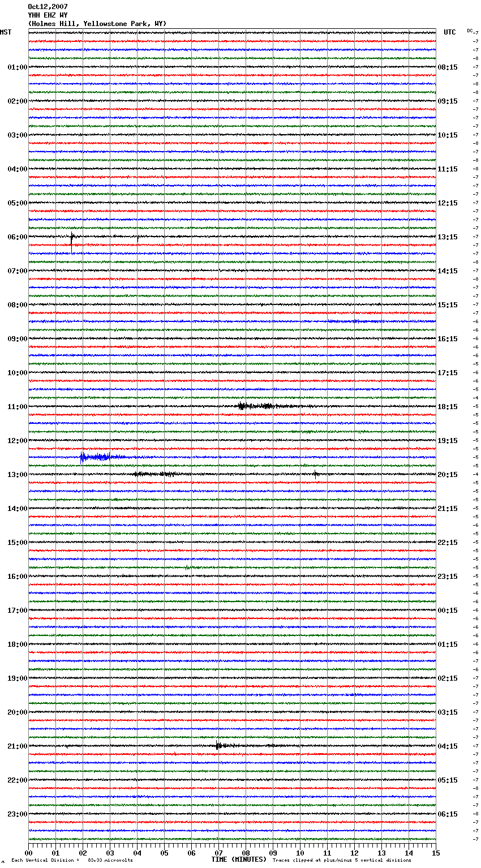
Task: Select the 19:00 MST time label
Action: (x=18, y=678)
